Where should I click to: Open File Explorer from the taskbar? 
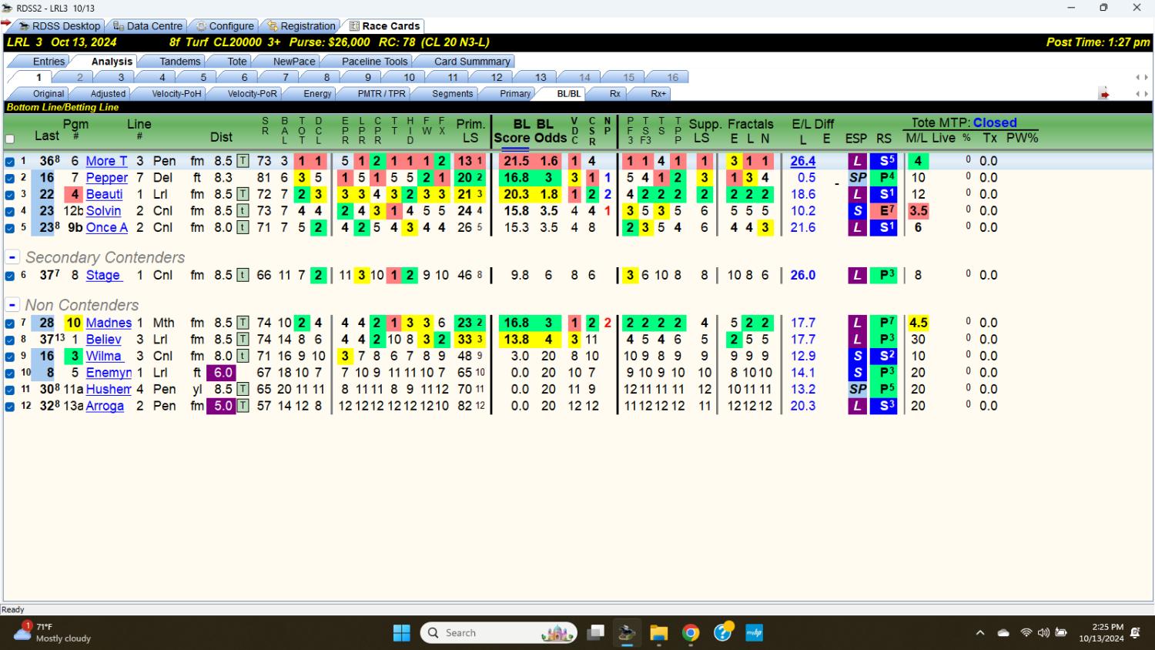(658, 633)
